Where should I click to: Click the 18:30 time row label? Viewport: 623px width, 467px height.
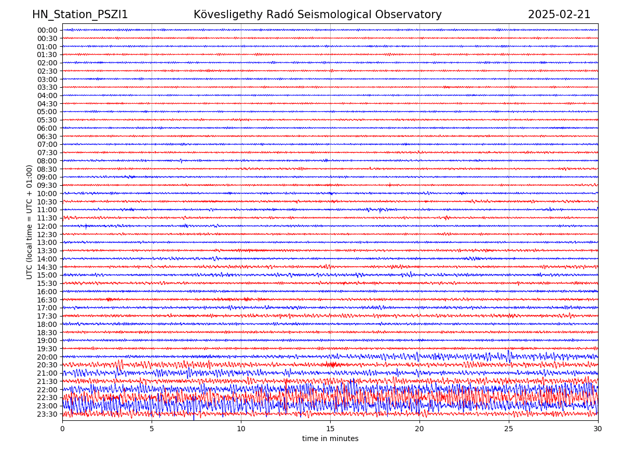tap(47, 333)
